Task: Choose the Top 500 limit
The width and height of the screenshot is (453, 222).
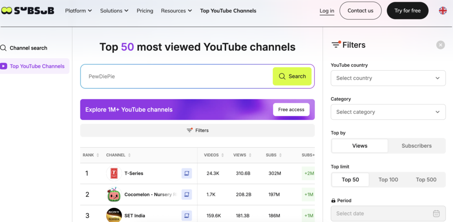Action: pos(426,180)
